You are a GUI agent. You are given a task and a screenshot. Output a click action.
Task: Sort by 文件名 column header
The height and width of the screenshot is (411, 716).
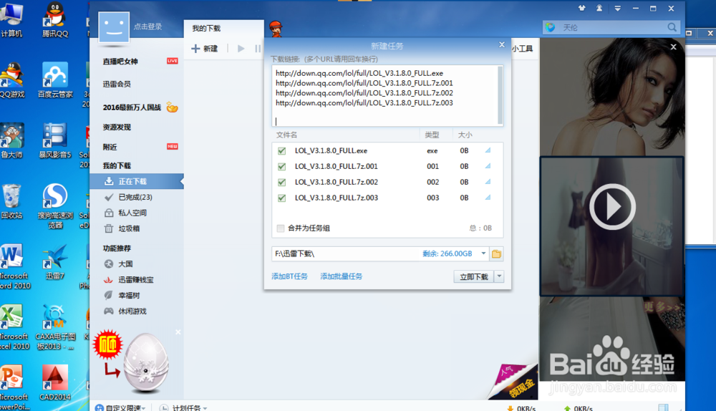[286, 135]
